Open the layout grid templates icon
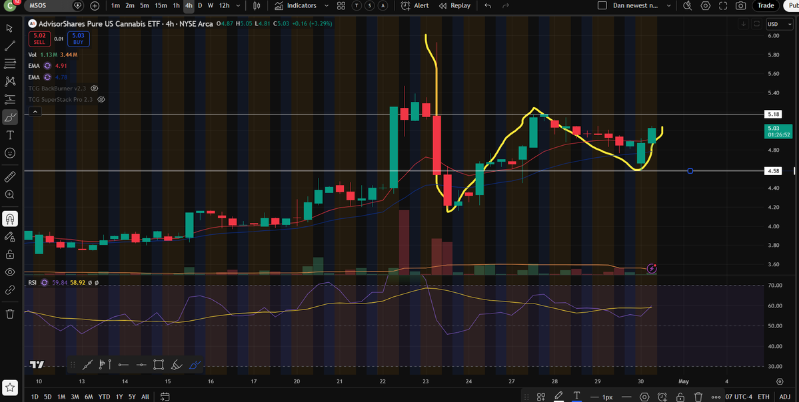The height and width of the screenshot is (402, 799). (341, 5)
